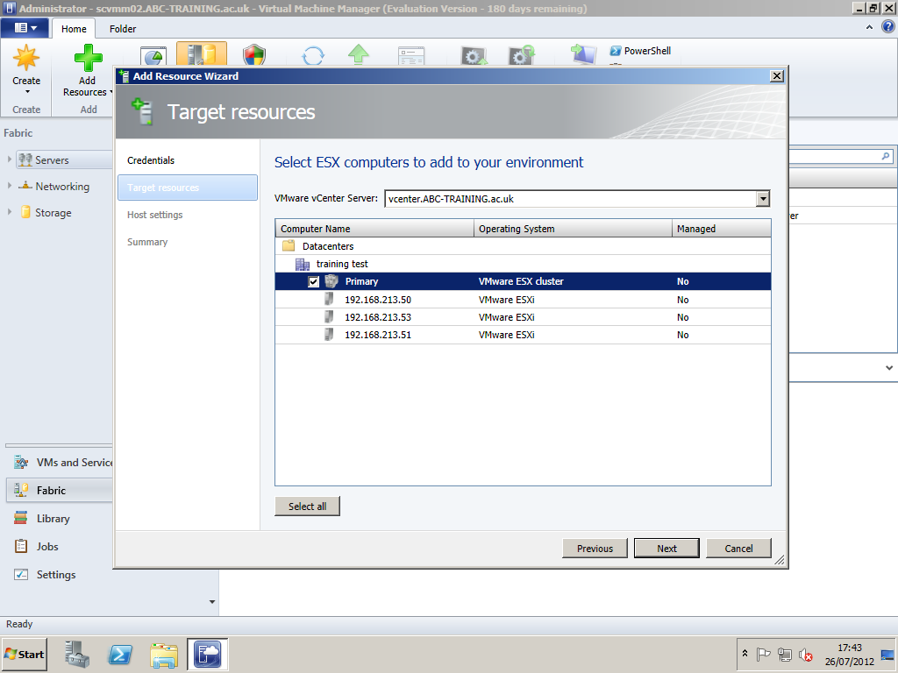Click the Next button
Image resolution: width=898 pixels, height=673 pixels.
tap(666, 549)
